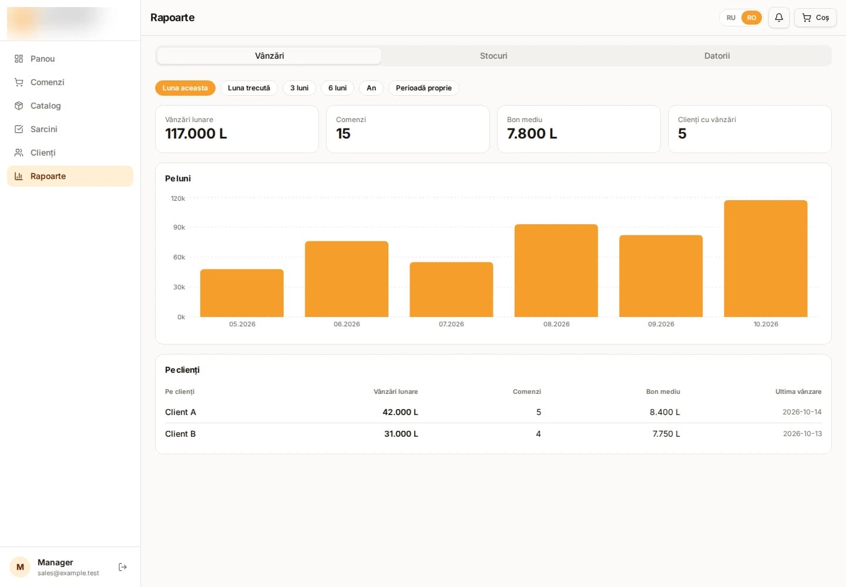Click the Ultima vânzare column header
Image resolution: width=846 pixels, height=587 pixels.
click(x=798, y=392)
